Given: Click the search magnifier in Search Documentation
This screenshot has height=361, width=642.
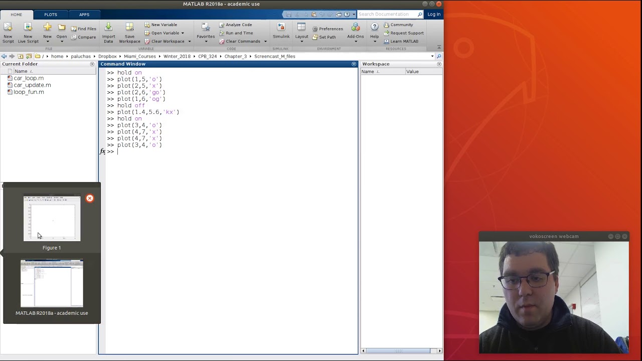Looking at the screenshot, I should [420, 15].
